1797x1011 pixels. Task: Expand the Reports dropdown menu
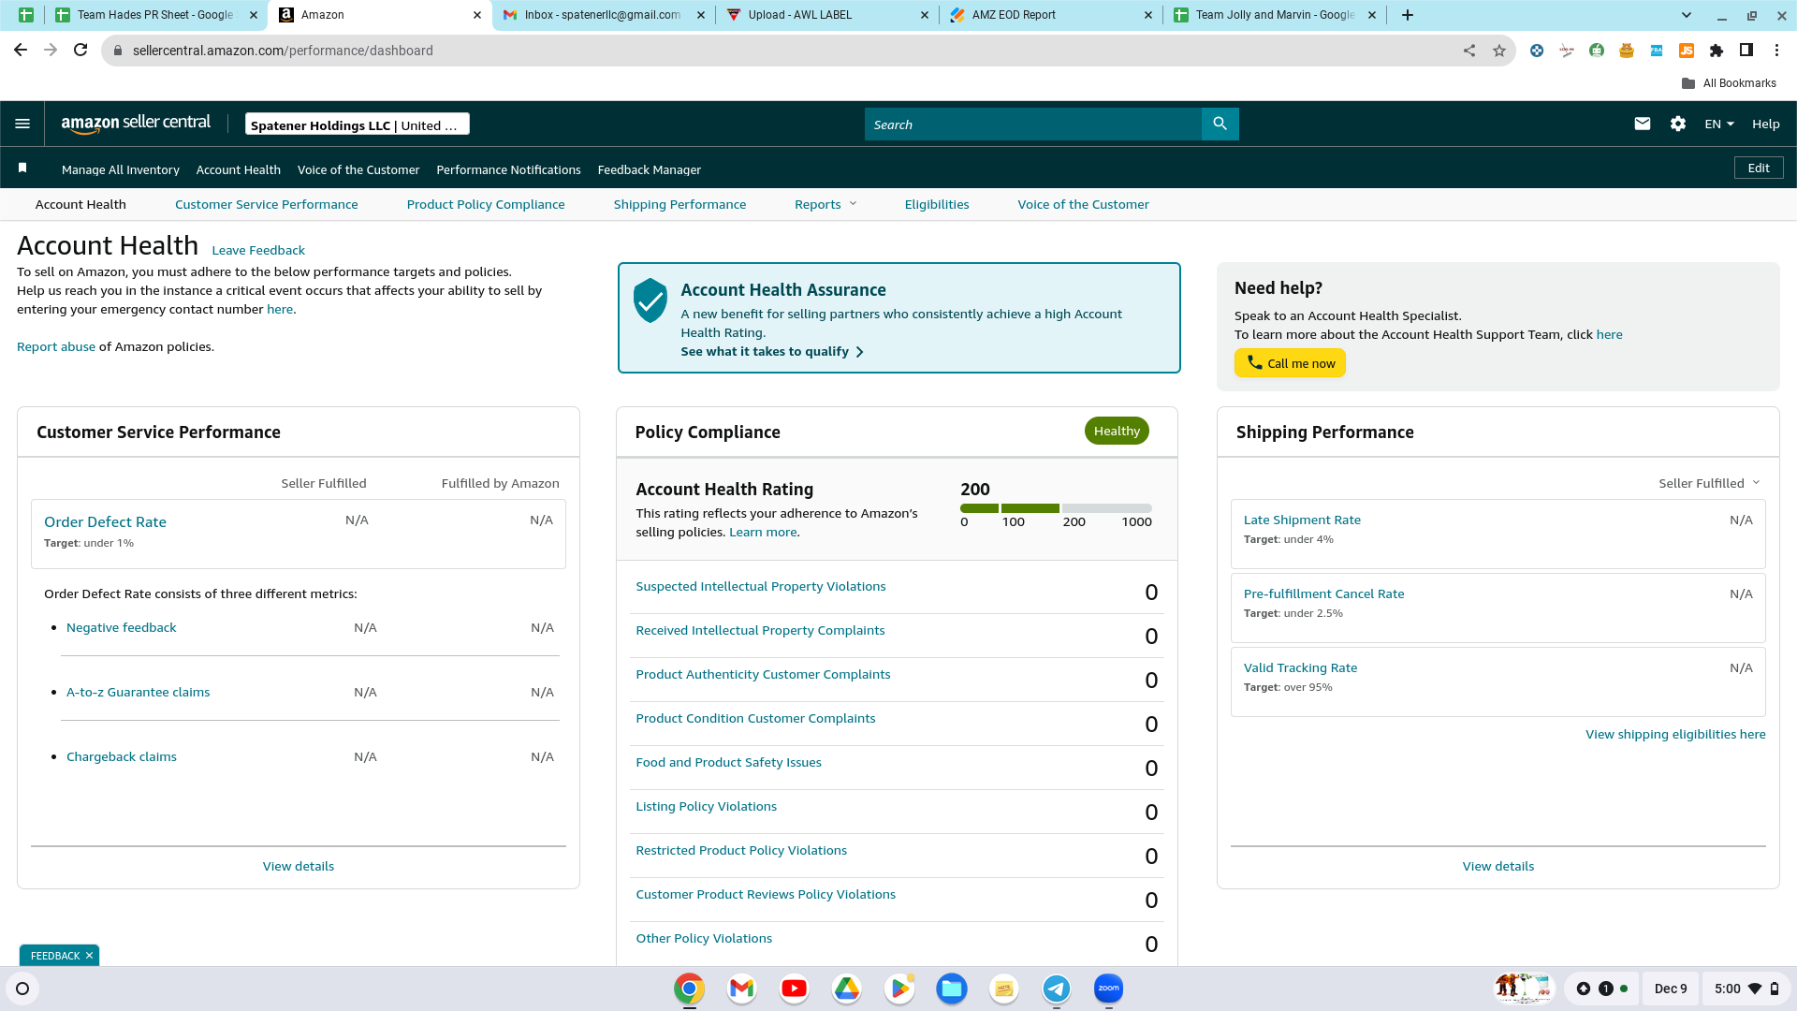825,204
